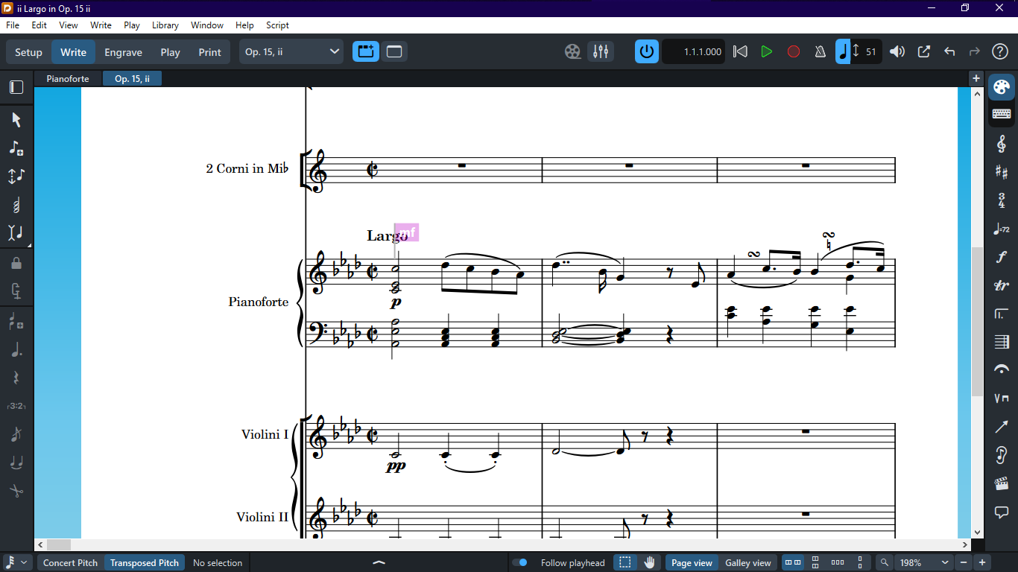Start note input with the note-plus icon
Screen dimensions: 1018x572
[16, 148]
